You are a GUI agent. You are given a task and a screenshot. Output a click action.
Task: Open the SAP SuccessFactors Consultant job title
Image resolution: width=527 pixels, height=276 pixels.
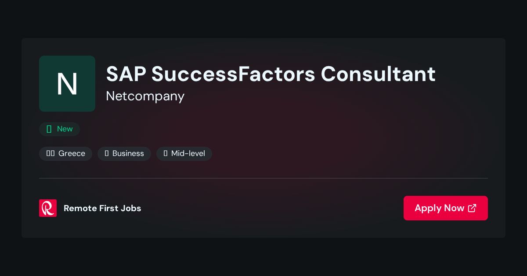[271, 74]
